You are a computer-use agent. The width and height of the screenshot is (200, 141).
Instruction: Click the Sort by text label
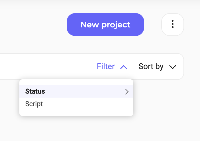151,67
